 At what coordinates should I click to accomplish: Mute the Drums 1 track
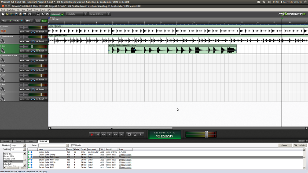(22, 32)
